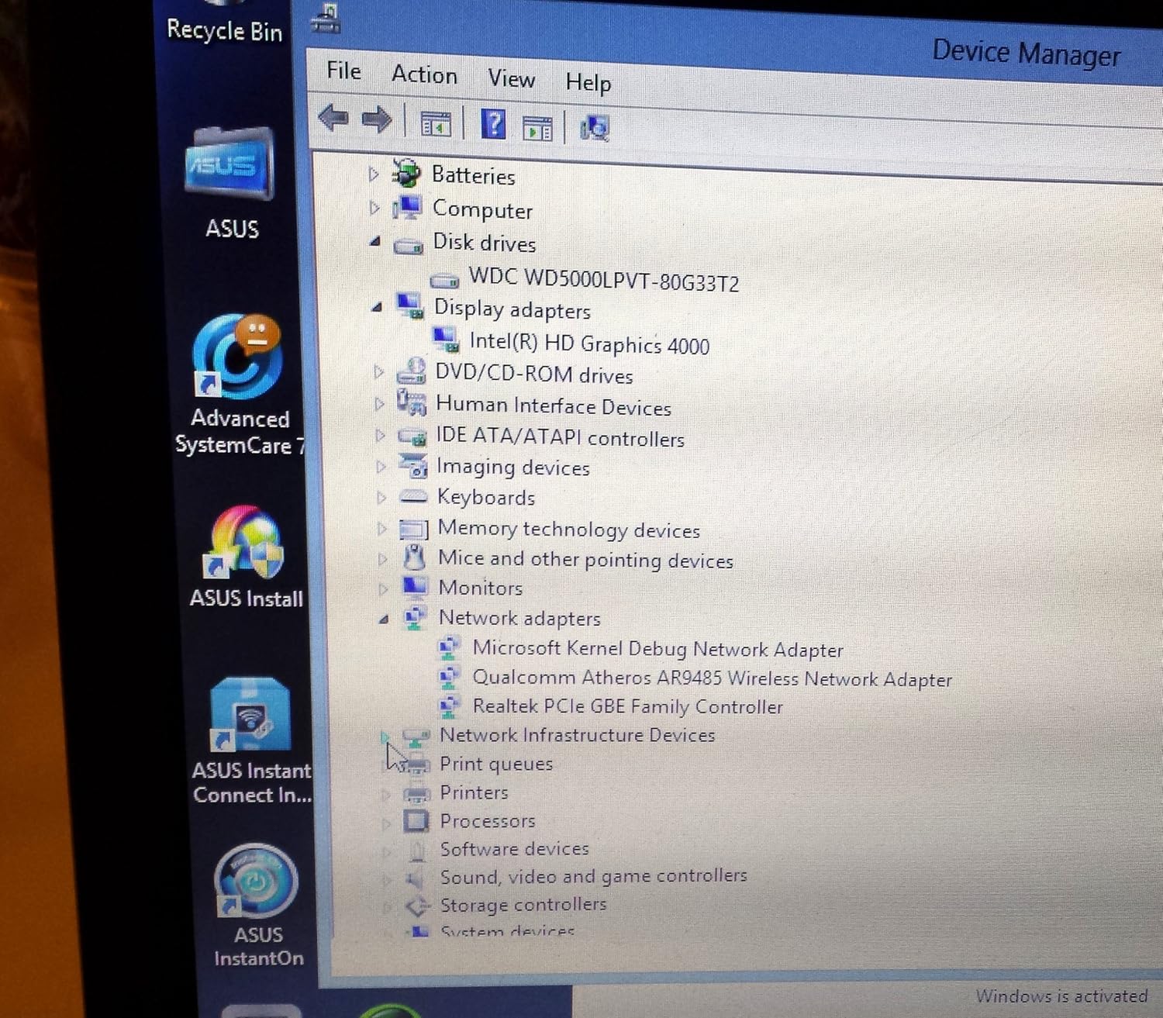Collapse the Network adapters category
This screenshot has width=1163, height=1018.
384,619
